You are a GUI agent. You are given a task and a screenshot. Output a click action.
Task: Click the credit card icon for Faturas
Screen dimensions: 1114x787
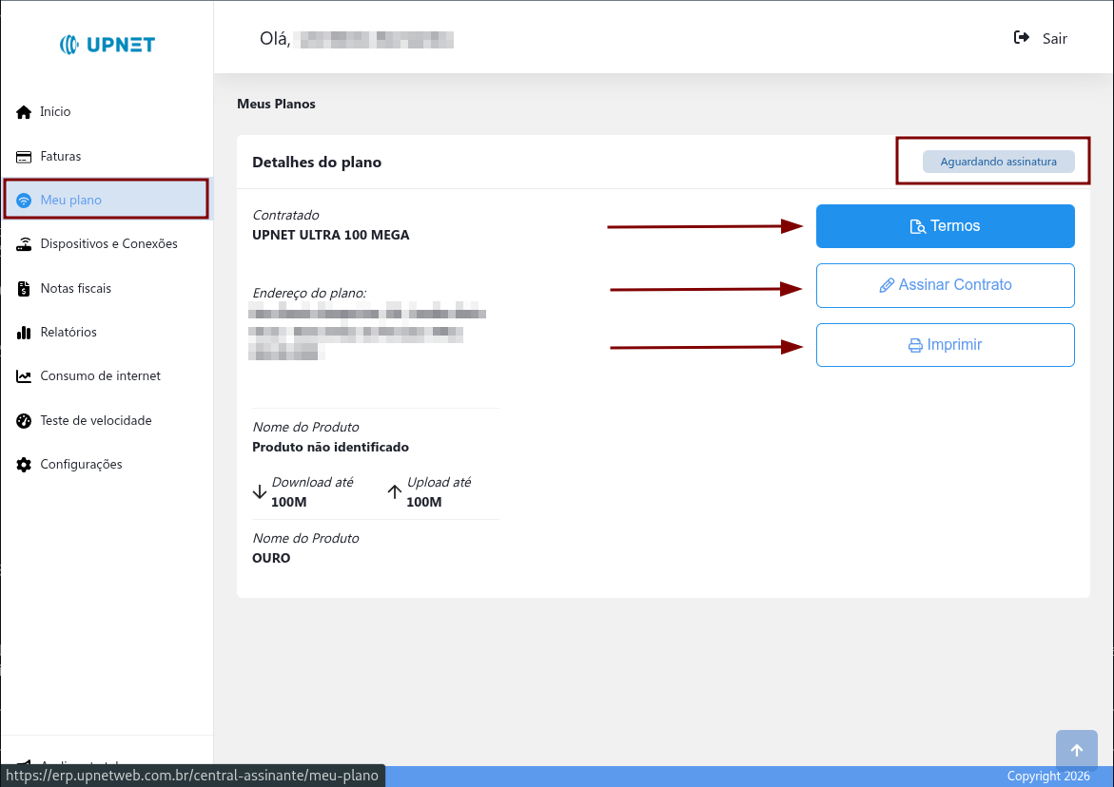point(25,157)
